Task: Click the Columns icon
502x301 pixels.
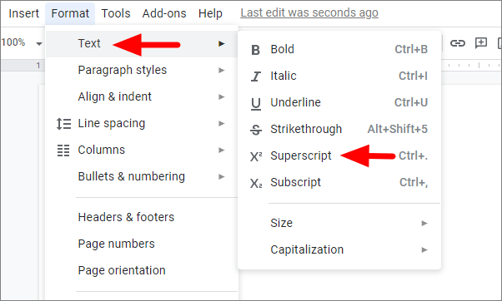Action: click(x=63, y=150)
